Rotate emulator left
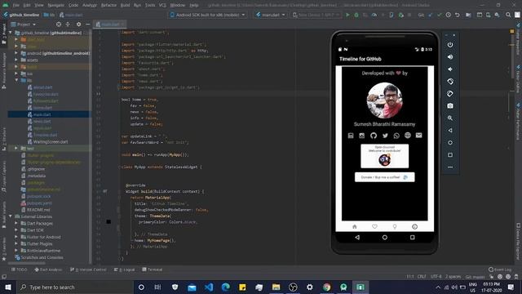 click(450, 82)
